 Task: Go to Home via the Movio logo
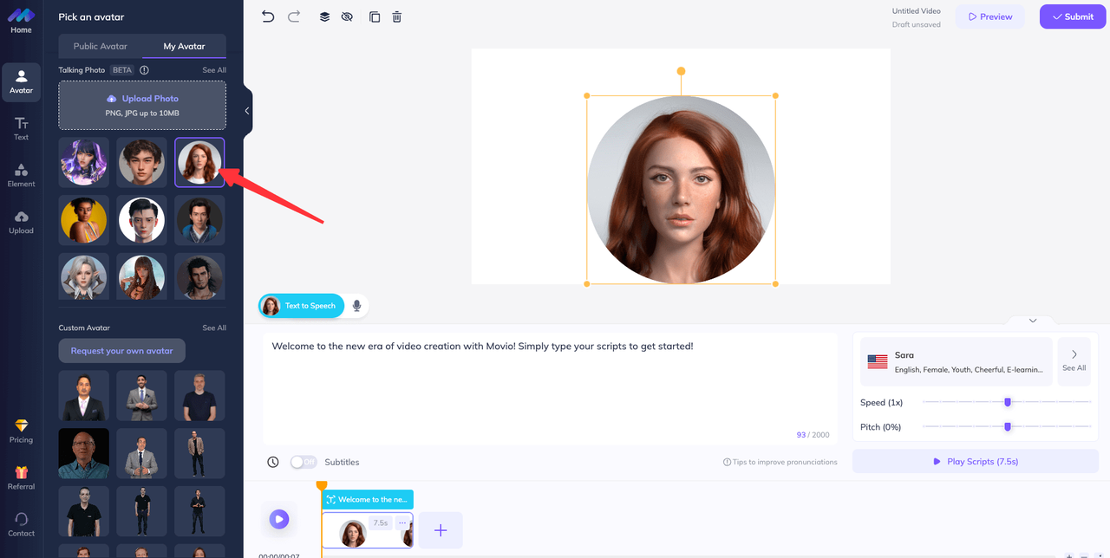tap(21, 20)
